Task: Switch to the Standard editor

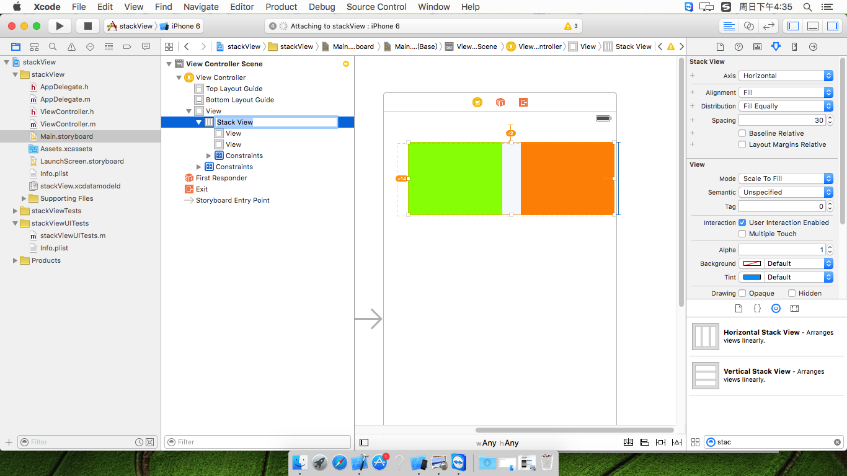Action: (729, 26)
